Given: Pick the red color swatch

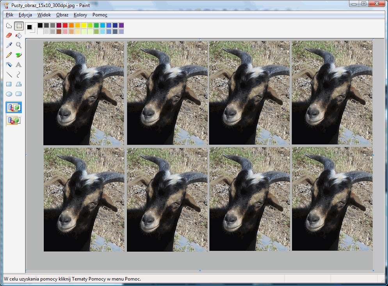Looking at the screenshot, I should [65, 25].
